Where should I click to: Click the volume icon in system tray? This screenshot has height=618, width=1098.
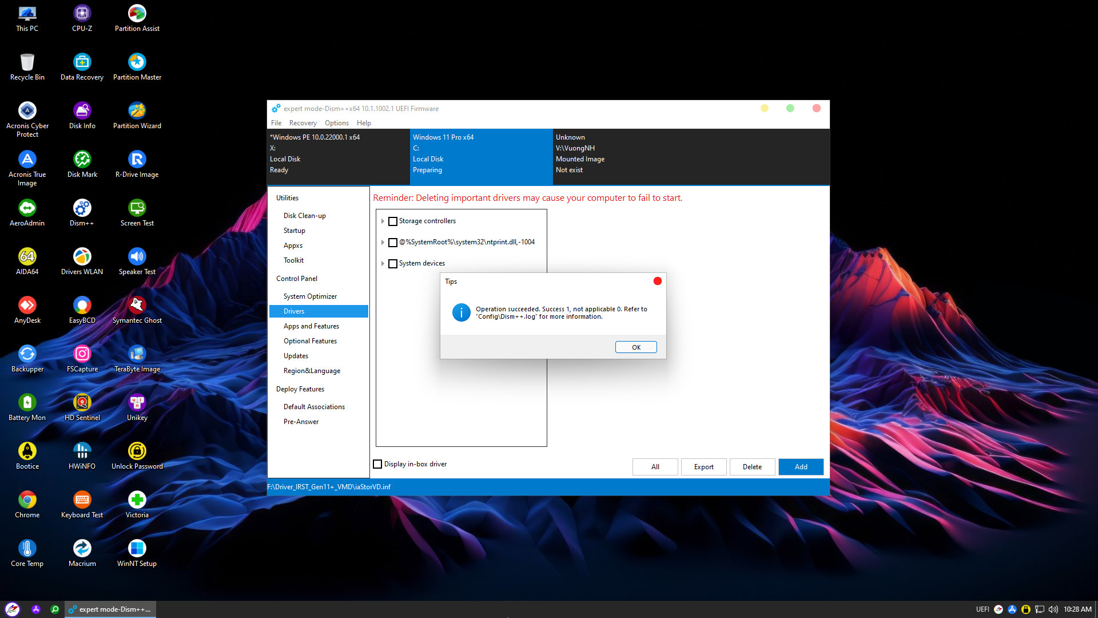click(x=1053, y=609)
